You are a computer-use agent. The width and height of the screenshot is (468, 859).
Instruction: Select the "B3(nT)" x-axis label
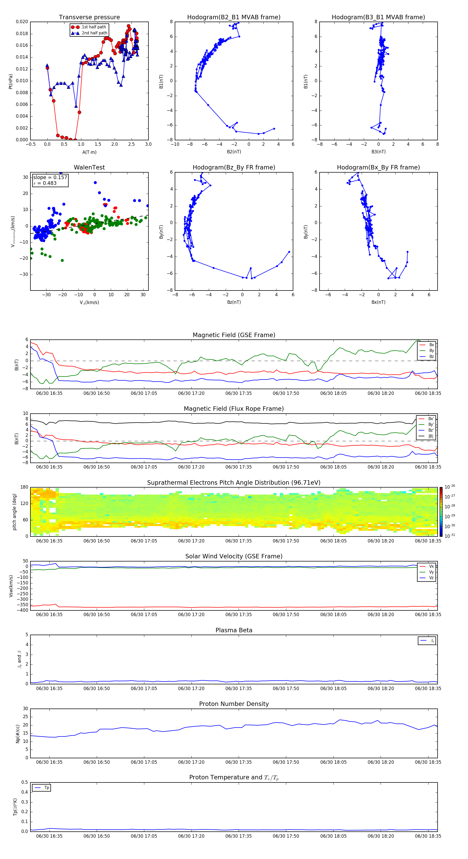[378, 152]
